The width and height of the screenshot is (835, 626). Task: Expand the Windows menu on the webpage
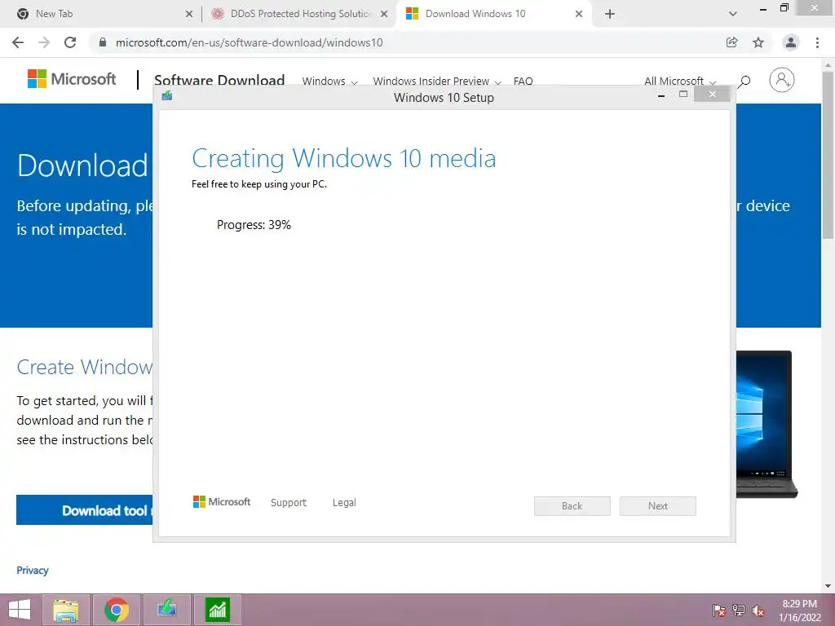[x=329, y=81]
